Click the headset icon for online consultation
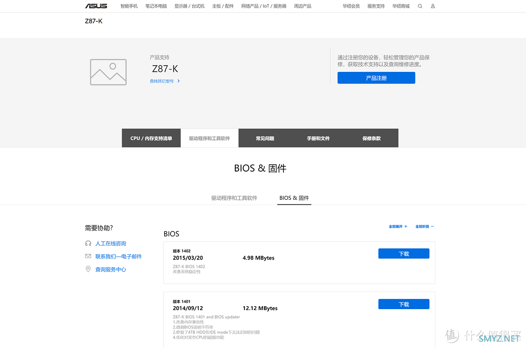 pyautogui.click(x=88, y=244)
